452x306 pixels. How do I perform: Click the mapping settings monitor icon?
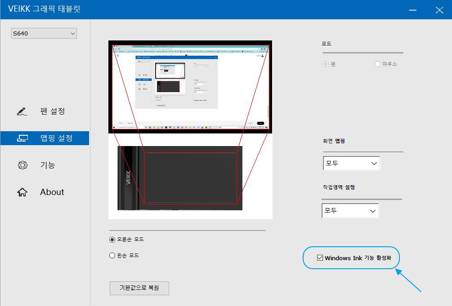22,138
